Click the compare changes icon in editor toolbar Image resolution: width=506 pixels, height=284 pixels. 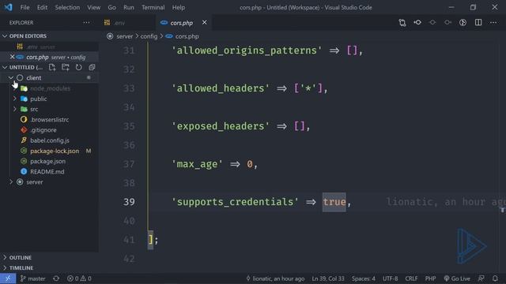[x=402, y=23]
